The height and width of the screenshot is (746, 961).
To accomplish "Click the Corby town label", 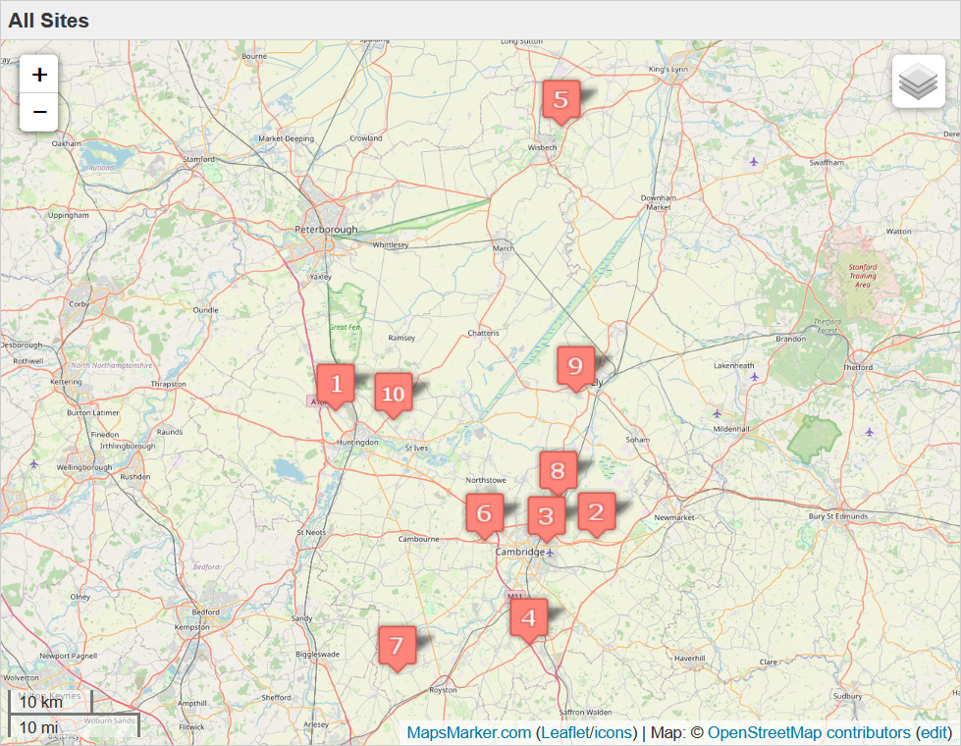I will 80,304.
